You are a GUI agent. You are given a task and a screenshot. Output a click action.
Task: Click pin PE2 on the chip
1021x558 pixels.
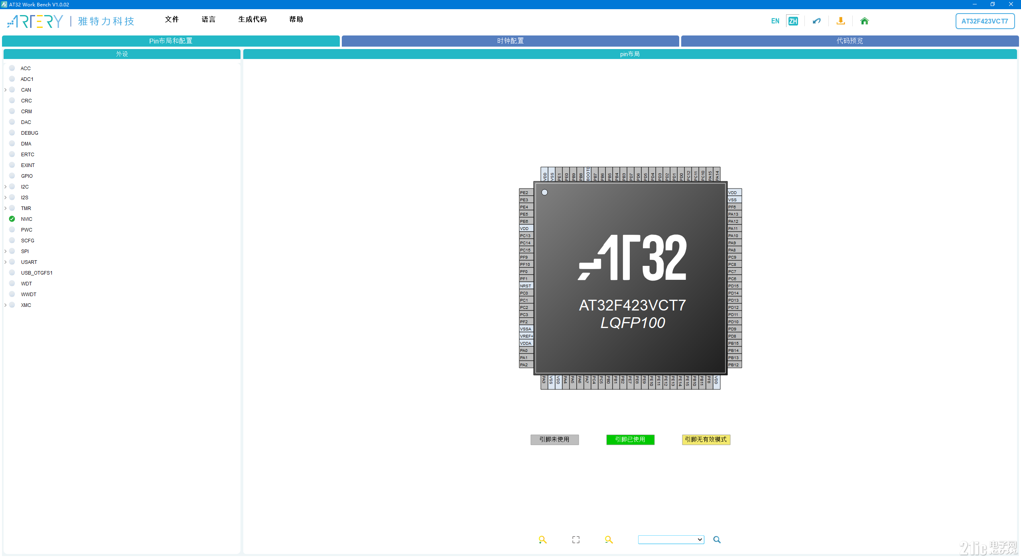(526, 193)
